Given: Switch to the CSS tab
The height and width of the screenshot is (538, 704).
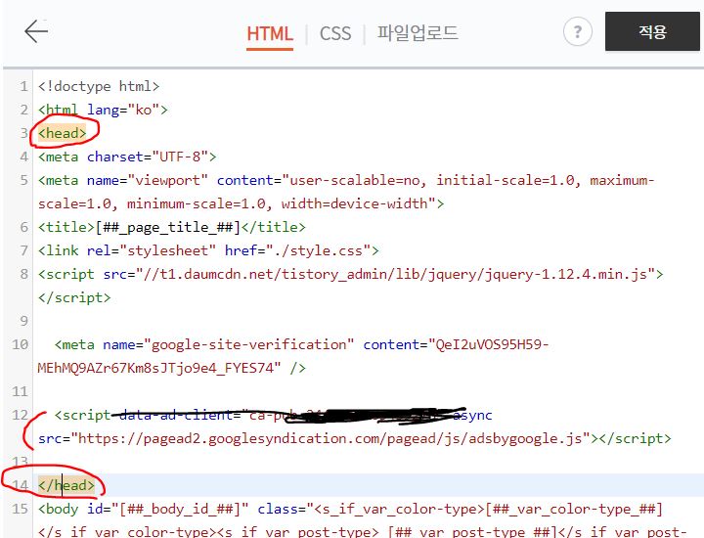Looking at the screenshot, I should pos(335,34).
